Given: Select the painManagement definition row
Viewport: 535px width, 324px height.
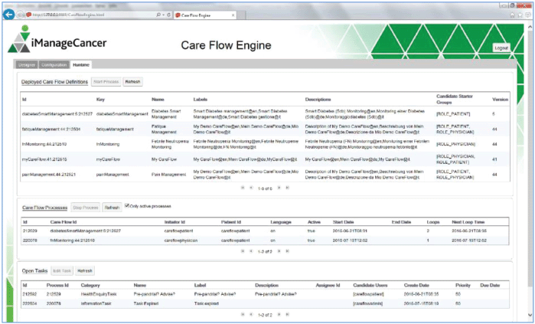Looking at the screenshot, I should [265, 174].
